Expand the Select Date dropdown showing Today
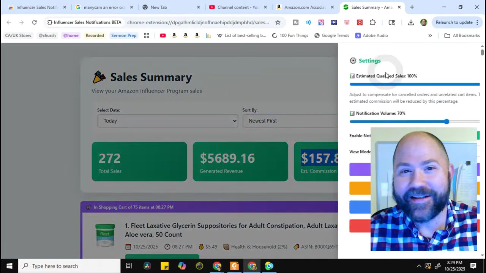 (167, 121)
